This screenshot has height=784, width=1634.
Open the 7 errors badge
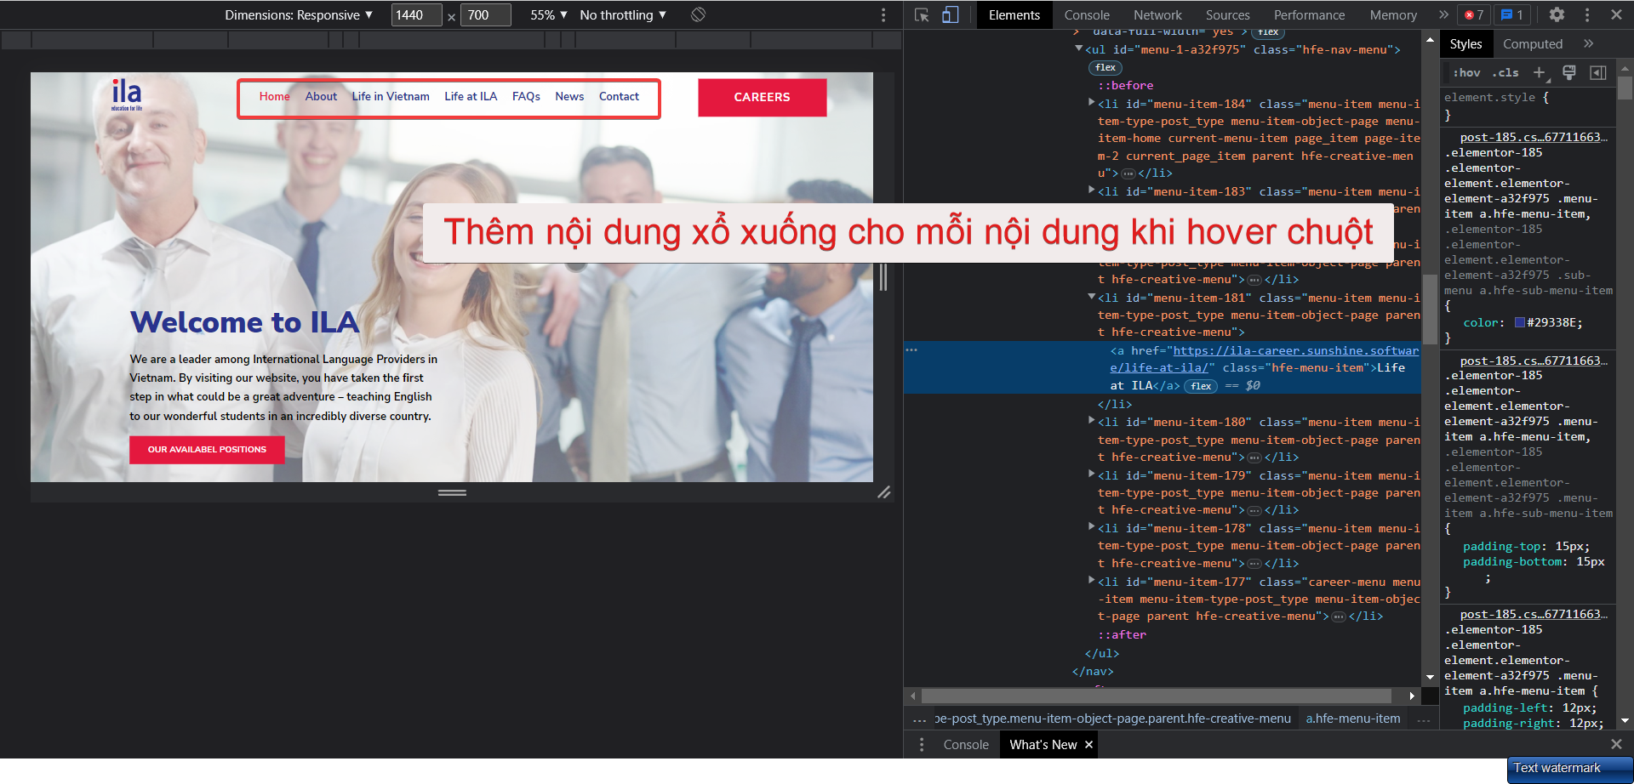[1474, 14]
